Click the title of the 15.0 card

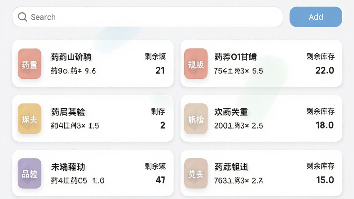[x=231, y=167]
